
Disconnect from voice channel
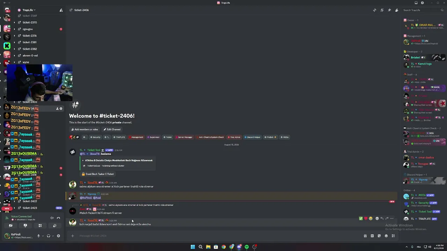click(x=59, y=218)
